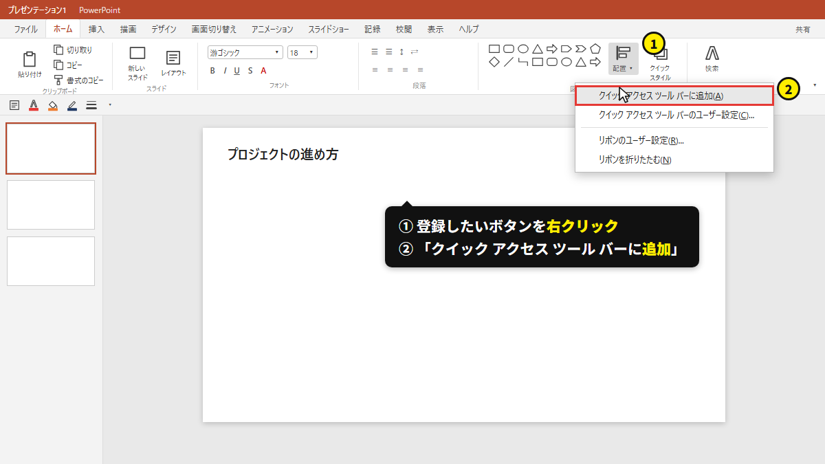The image size is (825, 464).
Task: Click the slide title プロジェクトの進め方
Action: 283,154
